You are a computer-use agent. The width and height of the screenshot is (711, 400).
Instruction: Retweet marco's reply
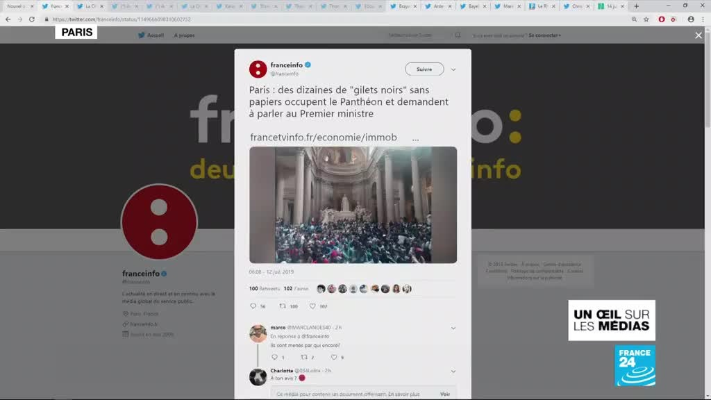[303, 357]
